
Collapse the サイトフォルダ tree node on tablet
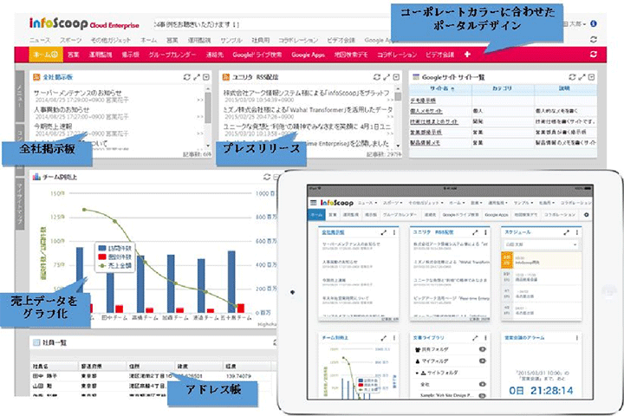click(x=417, y=373)
